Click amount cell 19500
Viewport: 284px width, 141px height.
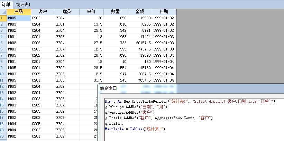(140, 18)
